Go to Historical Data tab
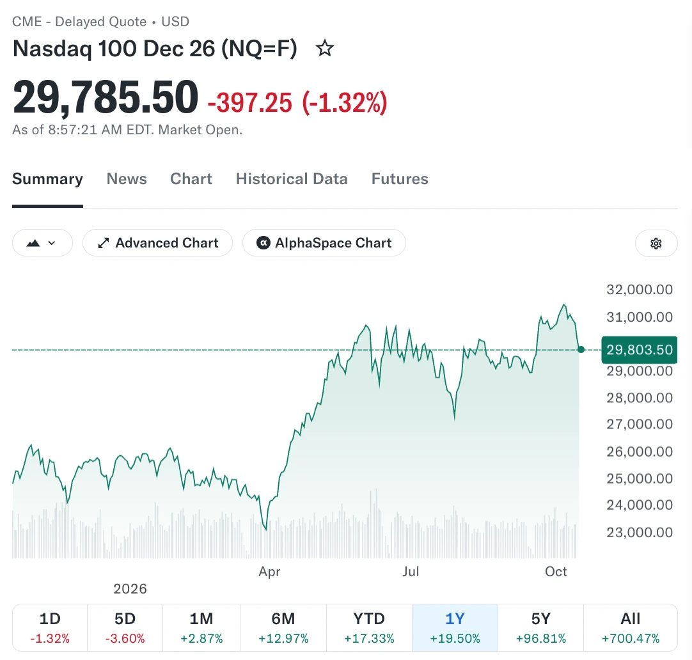 click(x=292, y=178)
